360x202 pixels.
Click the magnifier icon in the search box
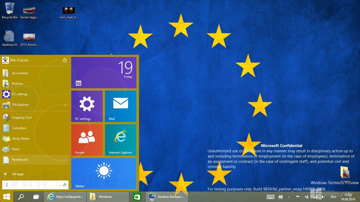click(65, 185)
